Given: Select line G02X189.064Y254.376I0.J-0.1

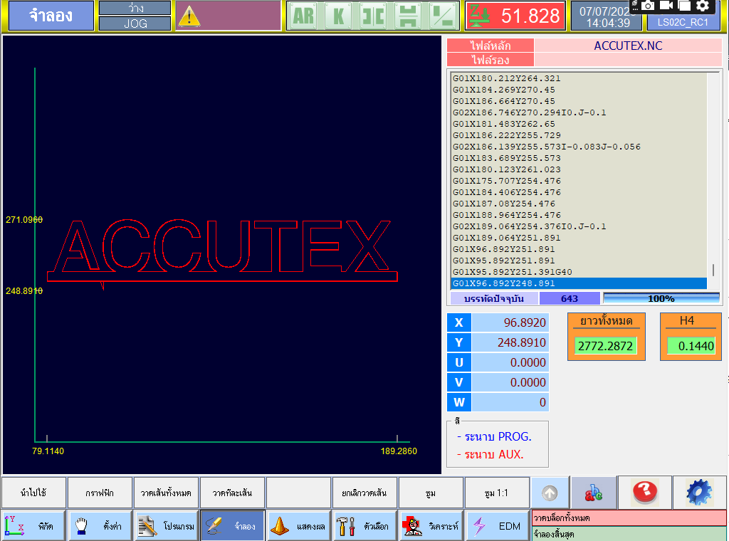Looking at the screenshot, I should point(579,226).
